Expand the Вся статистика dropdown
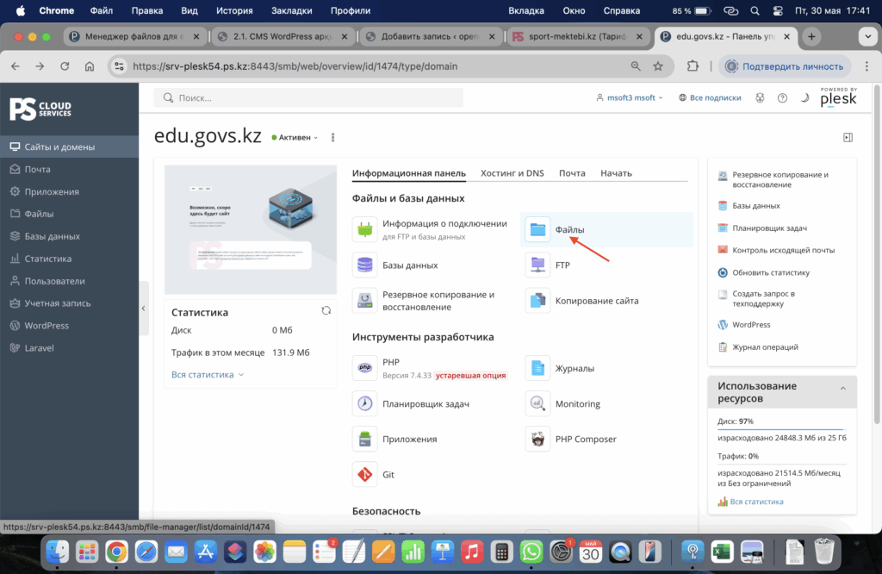Image resolution: width=882 pixels, height=574 pixels. (208, 375)
